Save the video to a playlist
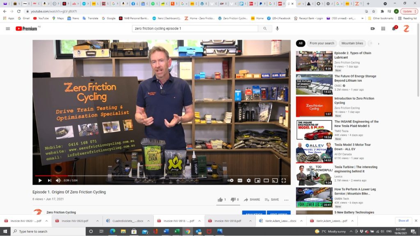The image size is (420, 236). pos(272,200)
